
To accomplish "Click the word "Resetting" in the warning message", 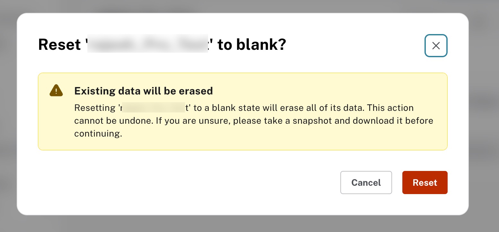I will (x=95, y=108).
